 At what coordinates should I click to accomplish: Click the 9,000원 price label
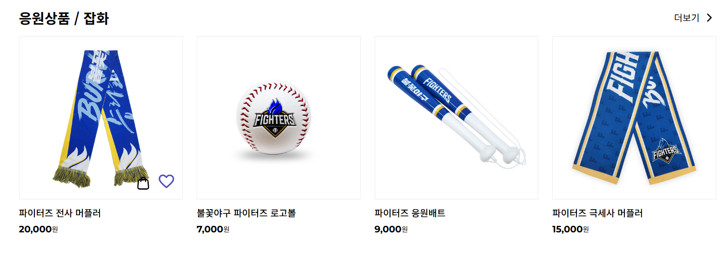(x=391, y=229)
